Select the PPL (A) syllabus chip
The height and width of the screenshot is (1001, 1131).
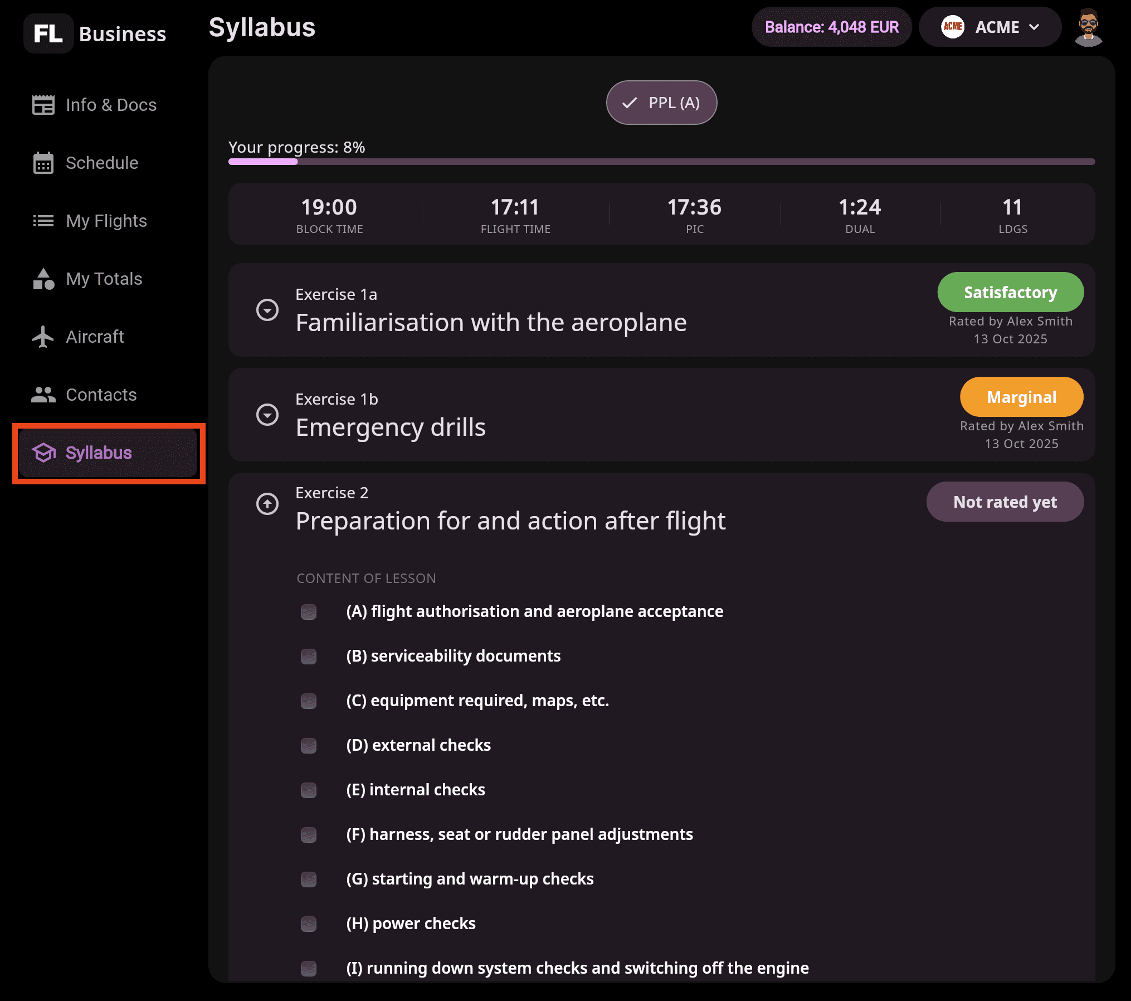tap(661, 103)
